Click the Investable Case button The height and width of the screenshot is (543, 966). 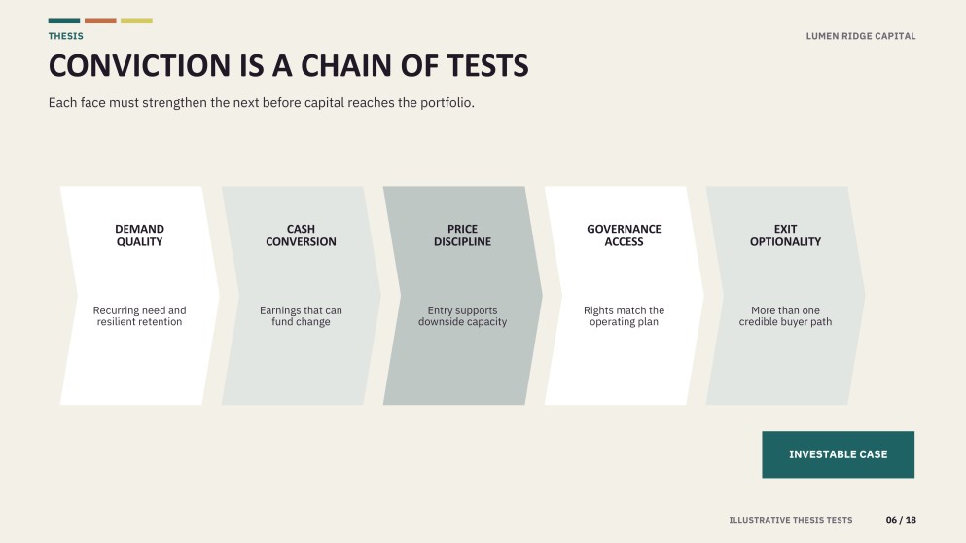click(838, 454)
